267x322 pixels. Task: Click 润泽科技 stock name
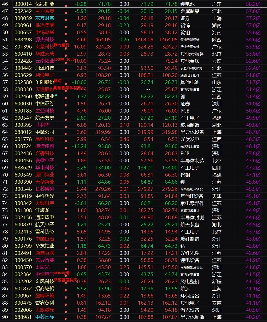pos(45,68)
